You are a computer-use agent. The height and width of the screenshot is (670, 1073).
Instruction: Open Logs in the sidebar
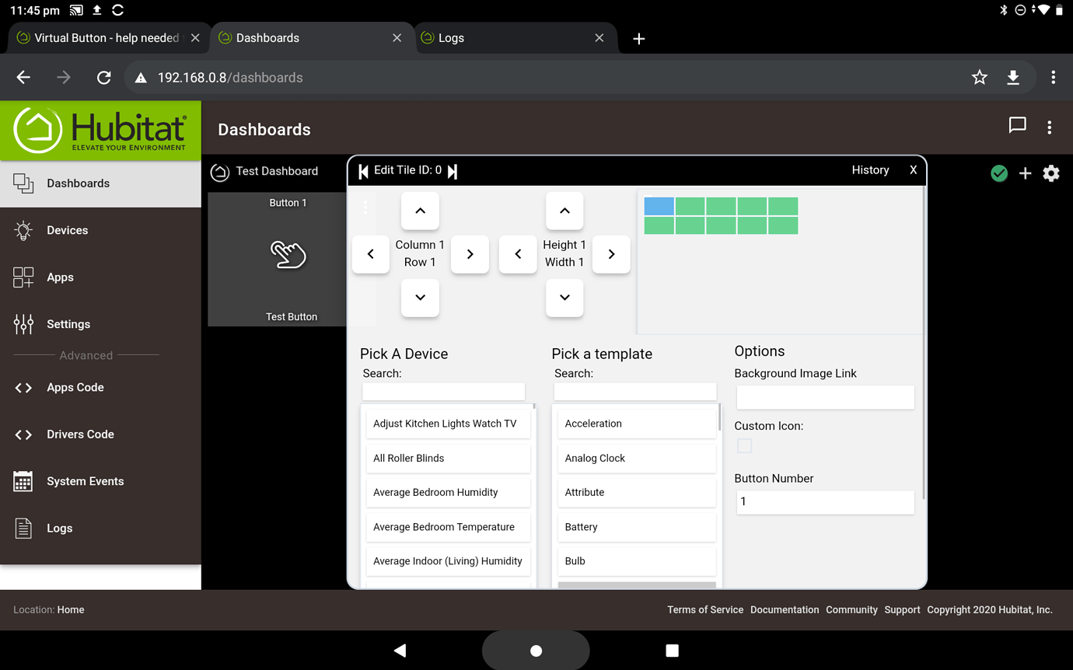click(100, 529)
